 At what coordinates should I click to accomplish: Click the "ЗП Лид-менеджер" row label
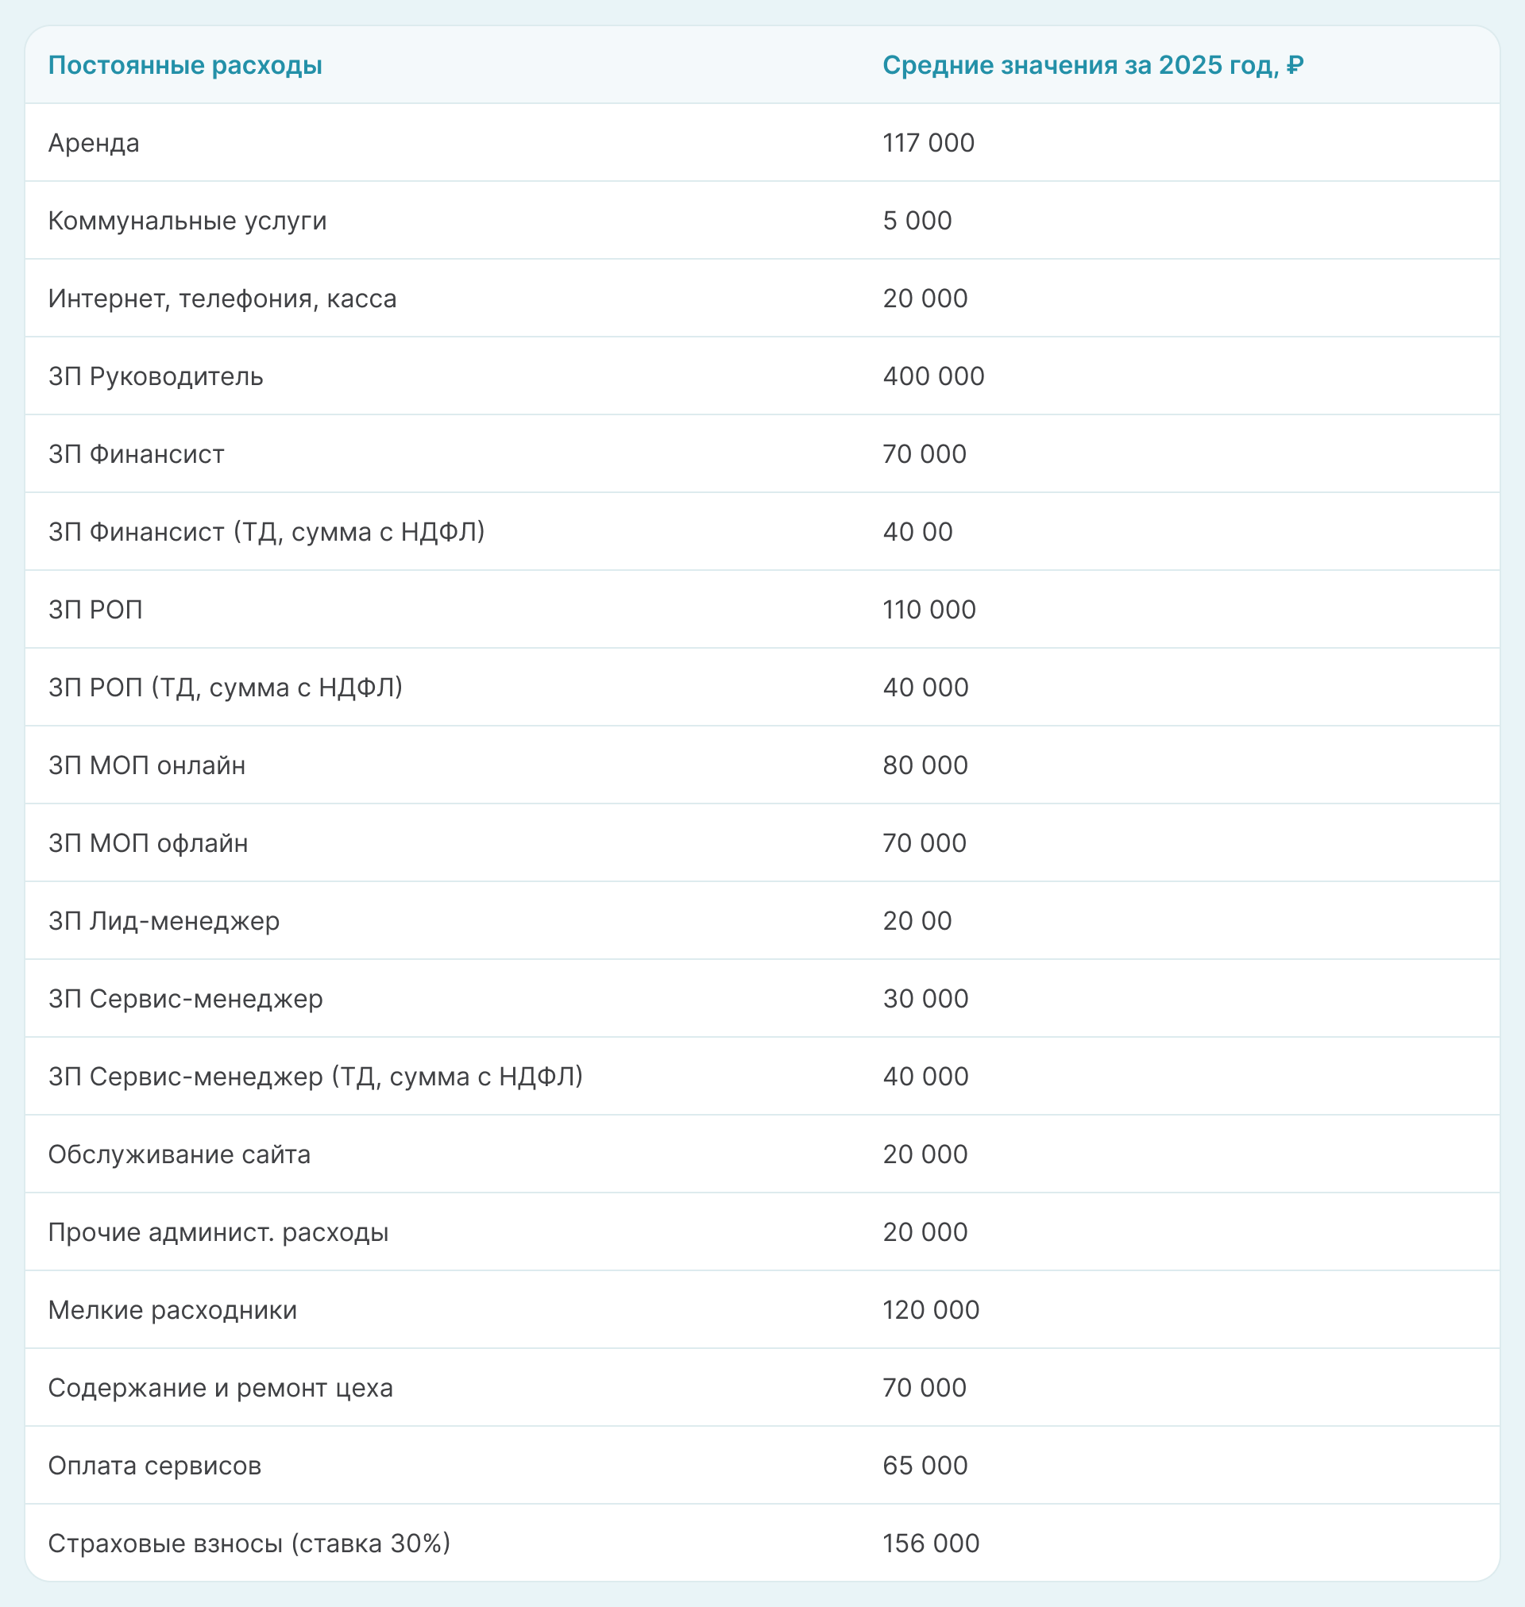pos(164,921)
